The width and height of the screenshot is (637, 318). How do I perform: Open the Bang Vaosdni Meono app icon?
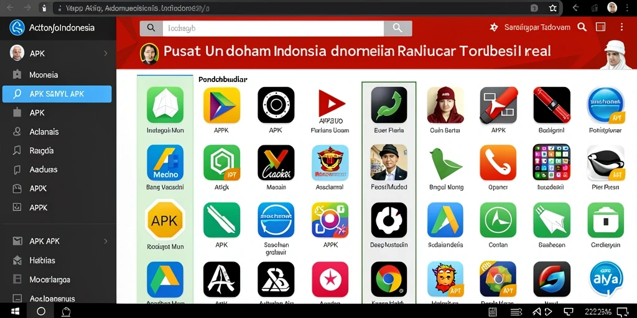(x=165, y=162)
